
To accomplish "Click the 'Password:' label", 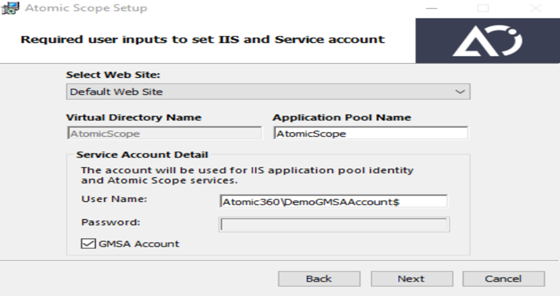I will [111, 222].
